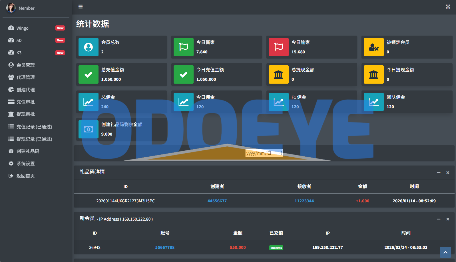Select K3 in the sidebar
This screenshot has width=456, height=262.
point(19,53)
